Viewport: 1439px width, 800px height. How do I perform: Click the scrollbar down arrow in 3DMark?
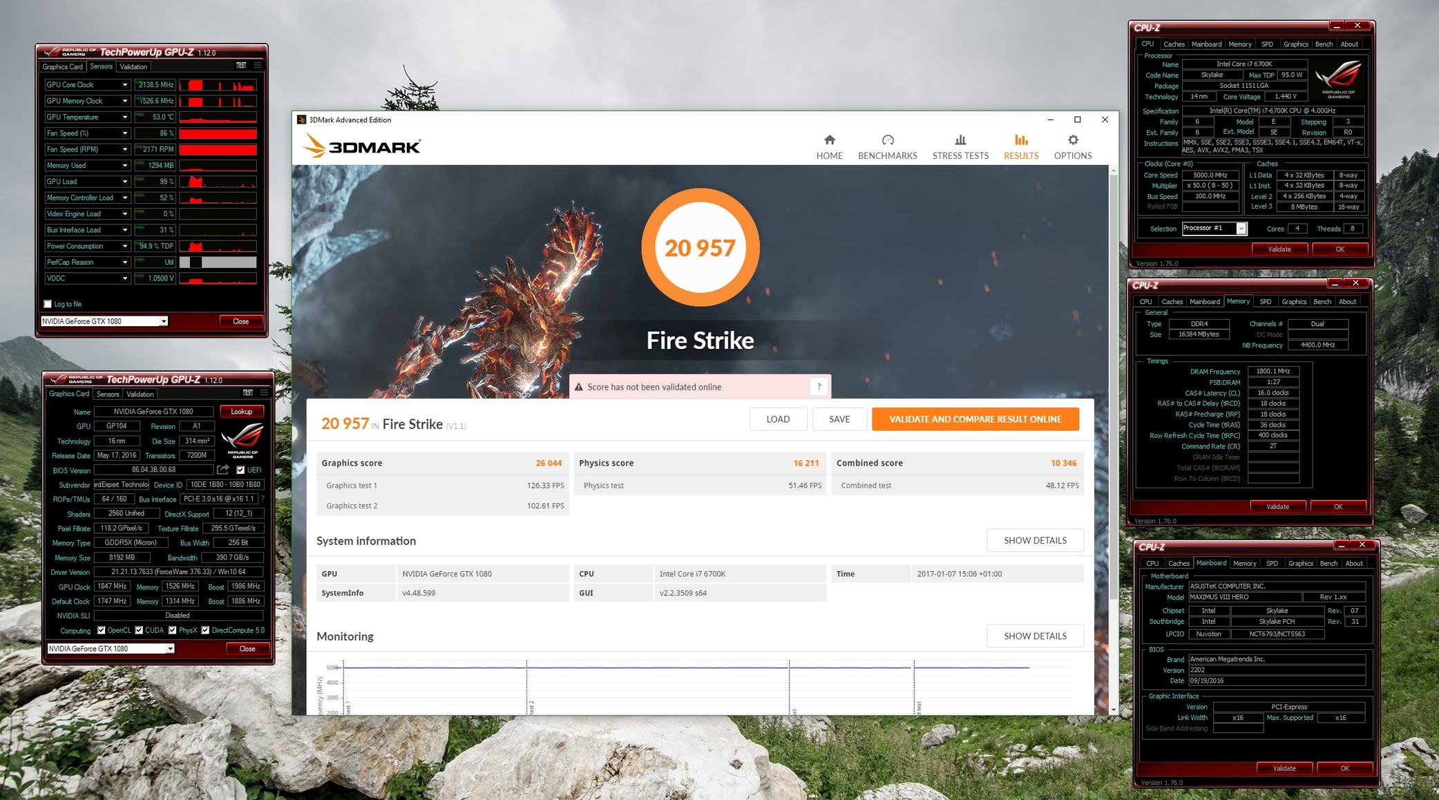click(1113, 709)
